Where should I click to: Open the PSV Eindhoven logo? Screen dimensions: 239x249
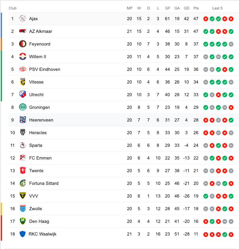[x=23, y=69]
